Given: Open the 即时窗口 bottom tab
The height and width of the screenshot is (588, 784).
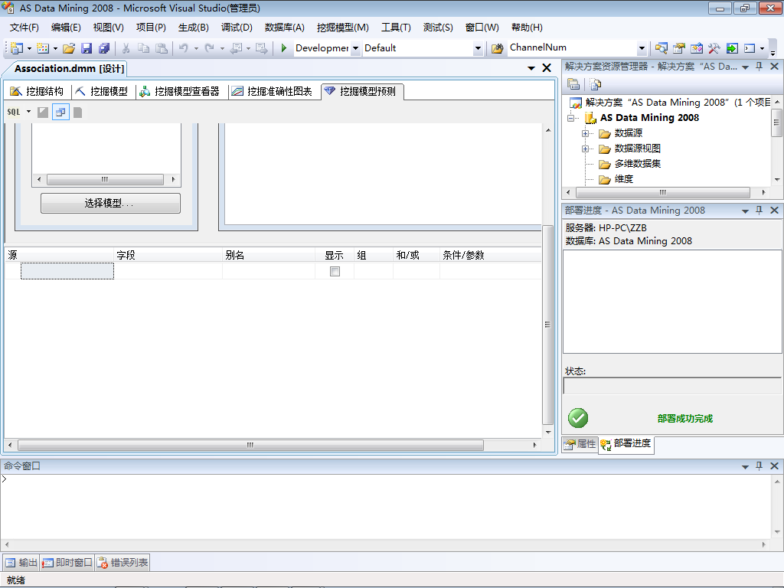Looking at the screenshot, I should pos(67,563).
